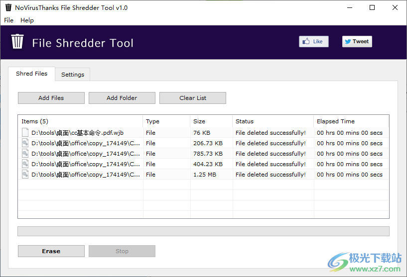
Task: Click the 76 KB size cell
Action: click(x=202, y=133)
